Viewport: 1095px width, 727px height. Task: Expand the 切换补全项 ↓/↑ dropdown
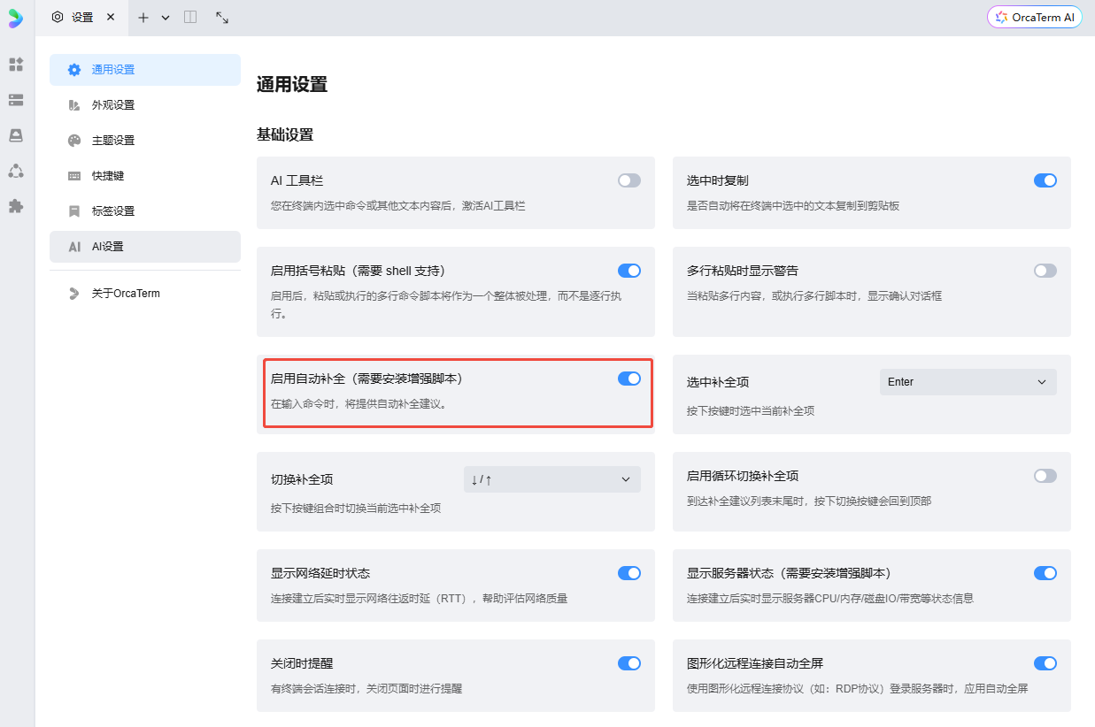pyautogui.click(x=551, y=479)
